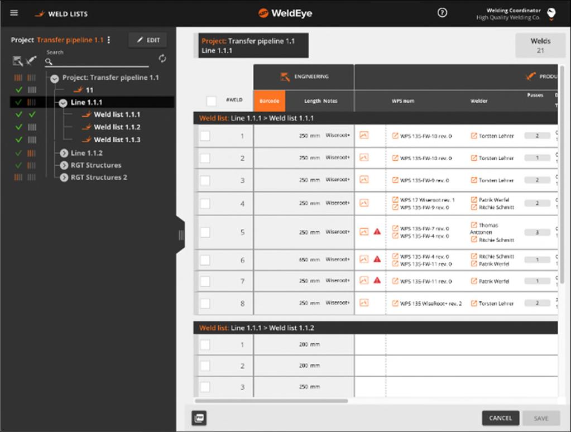Select the production torch filter icon
The width and height of the screenshot is (571, 432).
[x=31, y=60]
